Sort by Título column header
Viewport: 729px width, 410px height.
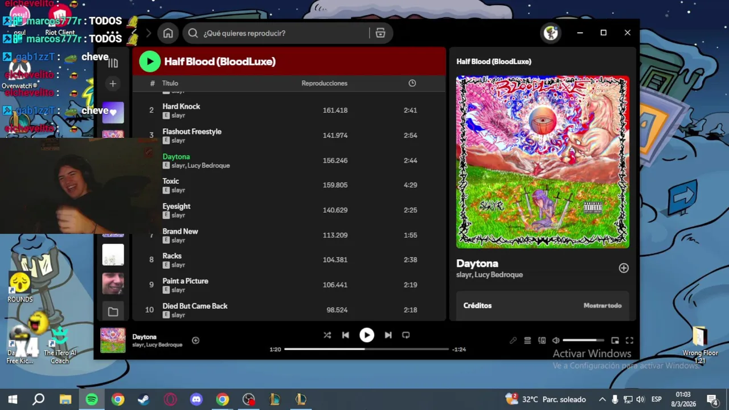(170, 83)
